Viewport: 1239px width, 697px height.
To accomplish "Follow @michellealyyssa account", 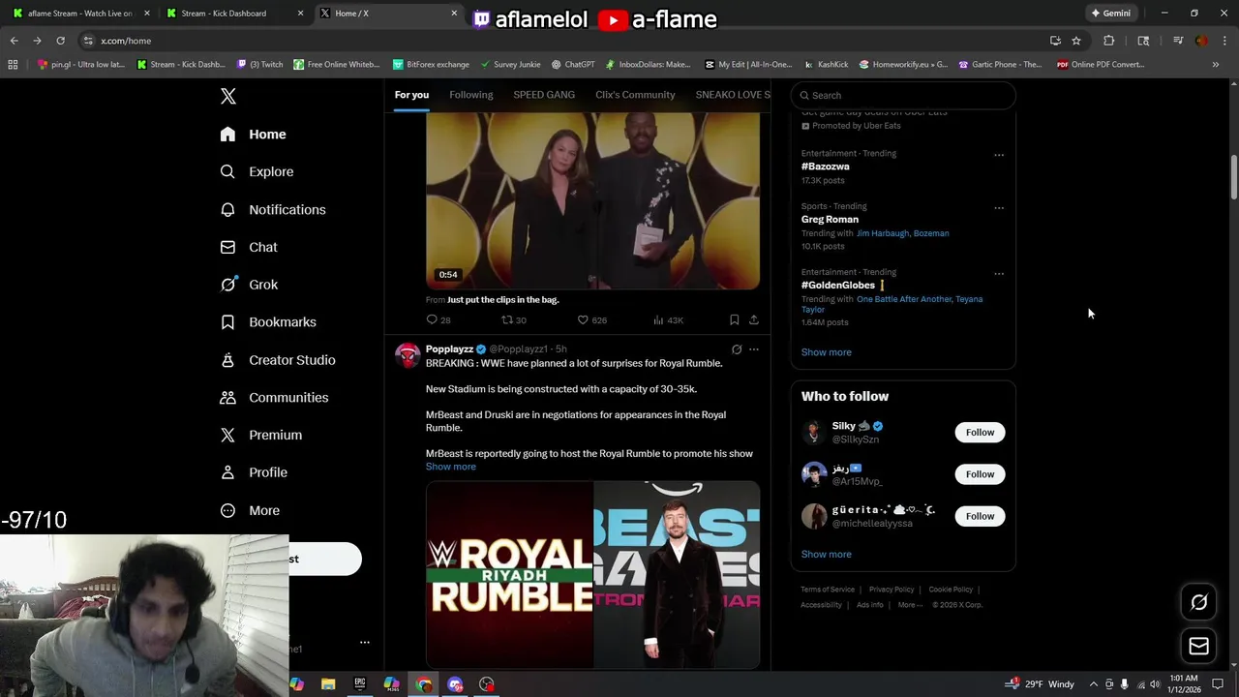I will point(980,516).
